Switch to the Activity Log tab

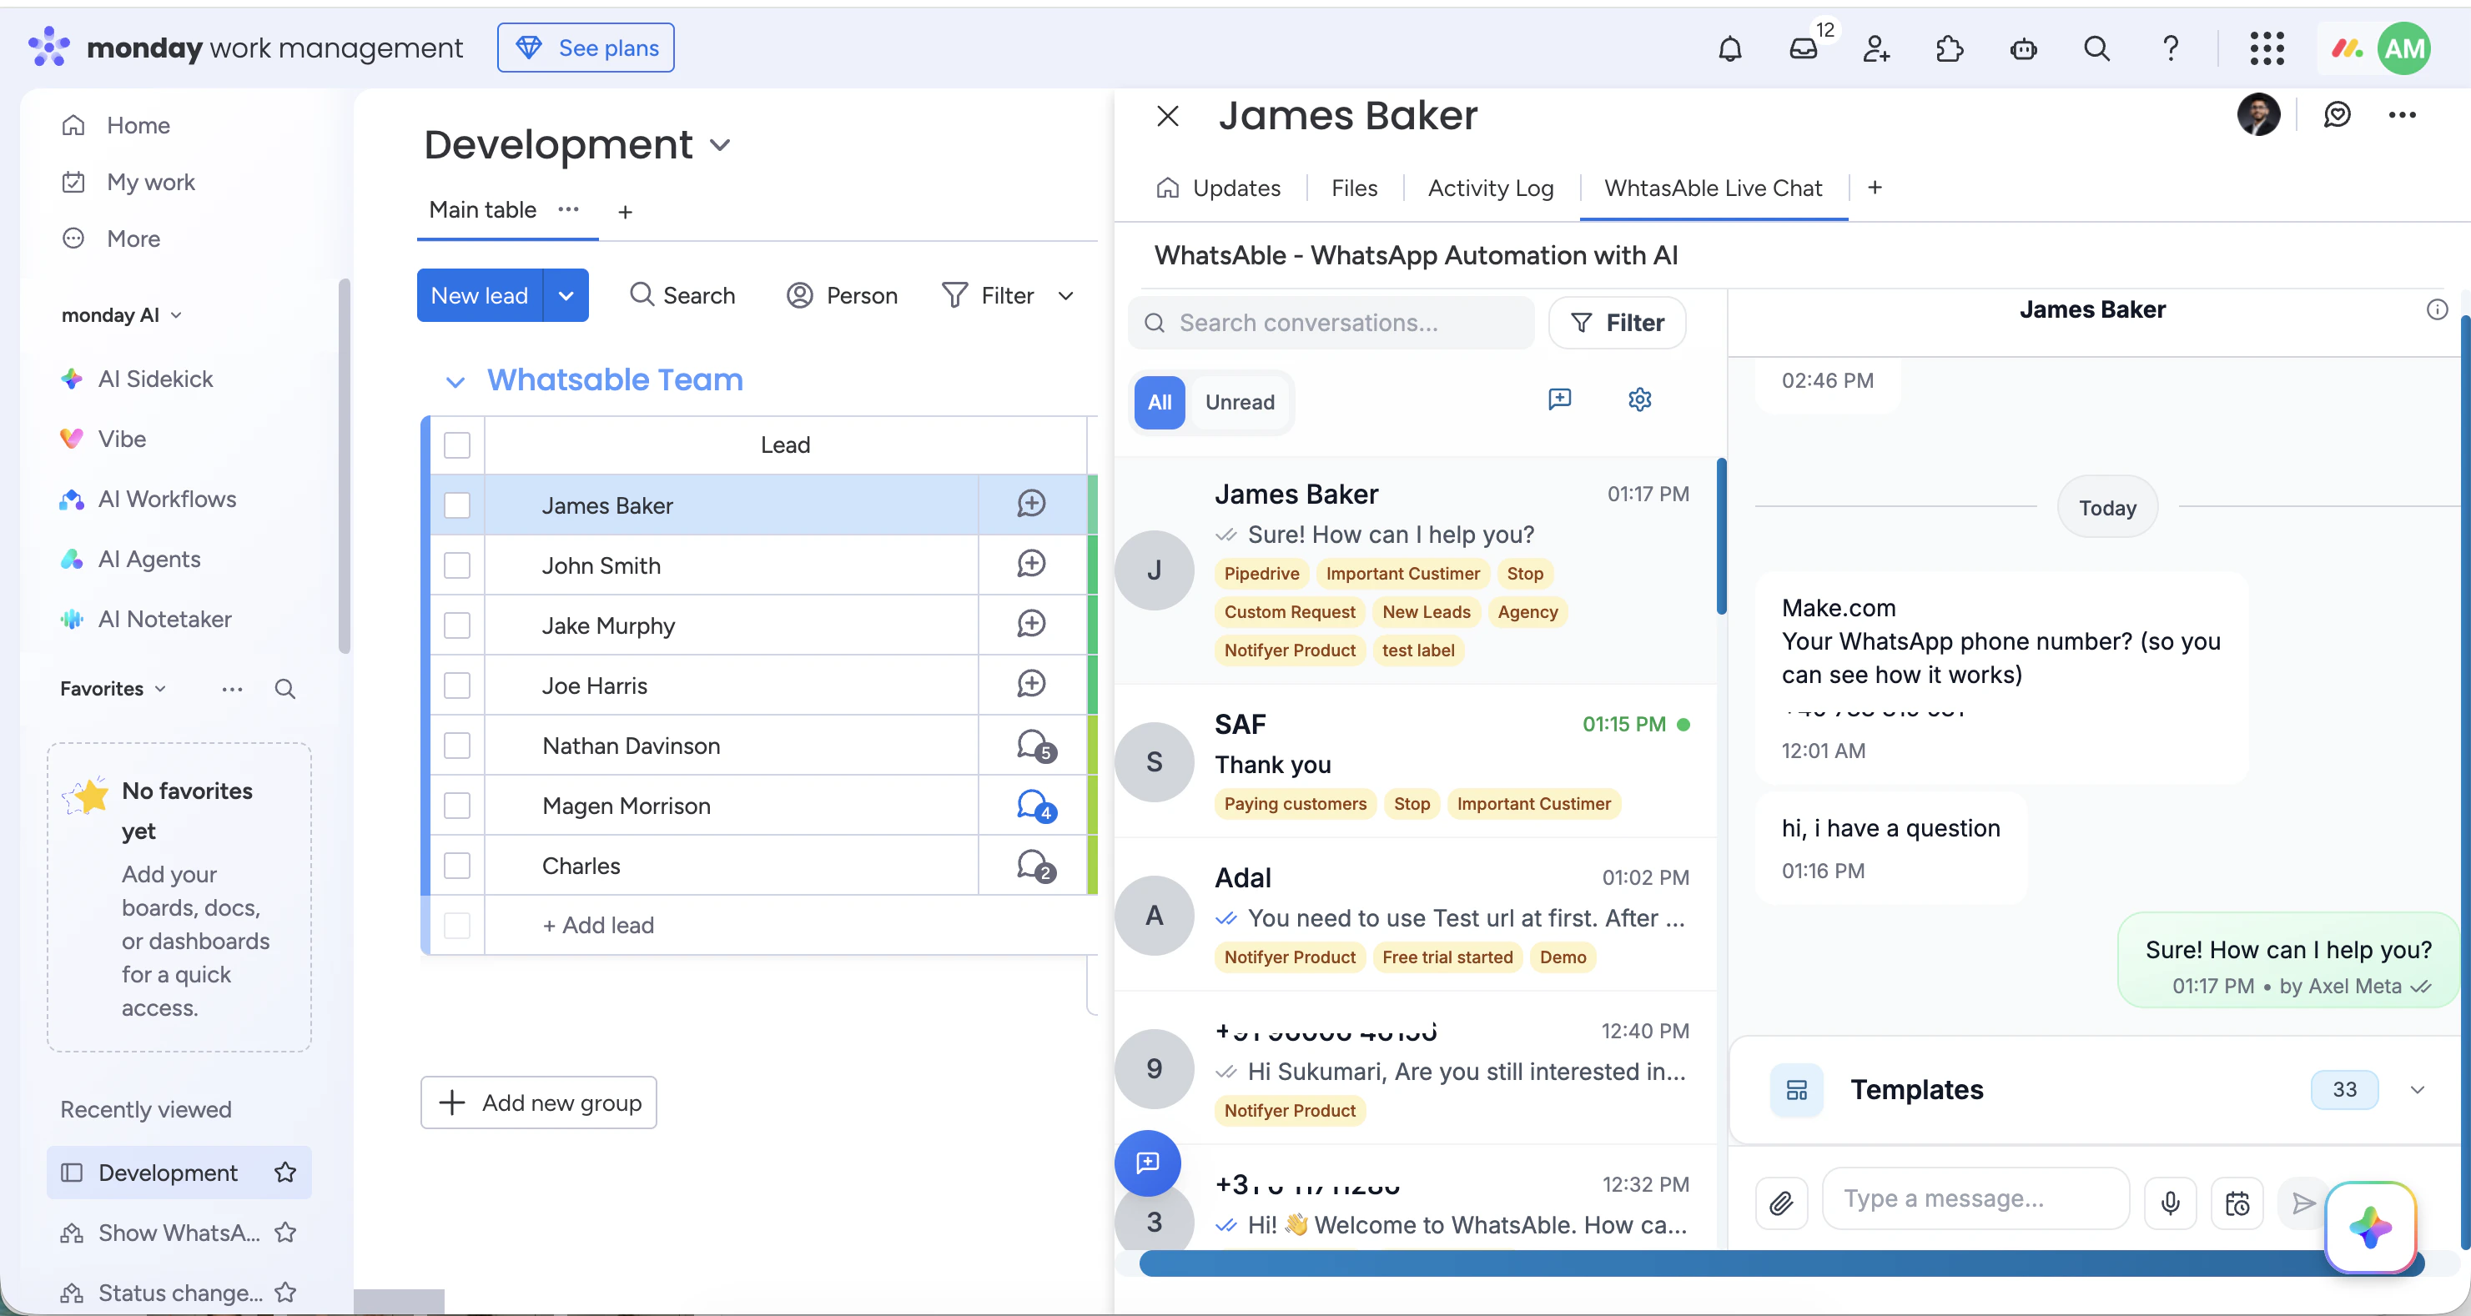click(1490, 188)
